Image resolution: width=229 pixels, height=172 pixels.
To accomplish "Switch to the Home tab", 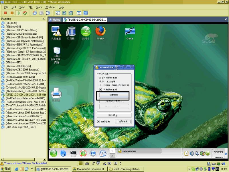I will coord(55,20).
